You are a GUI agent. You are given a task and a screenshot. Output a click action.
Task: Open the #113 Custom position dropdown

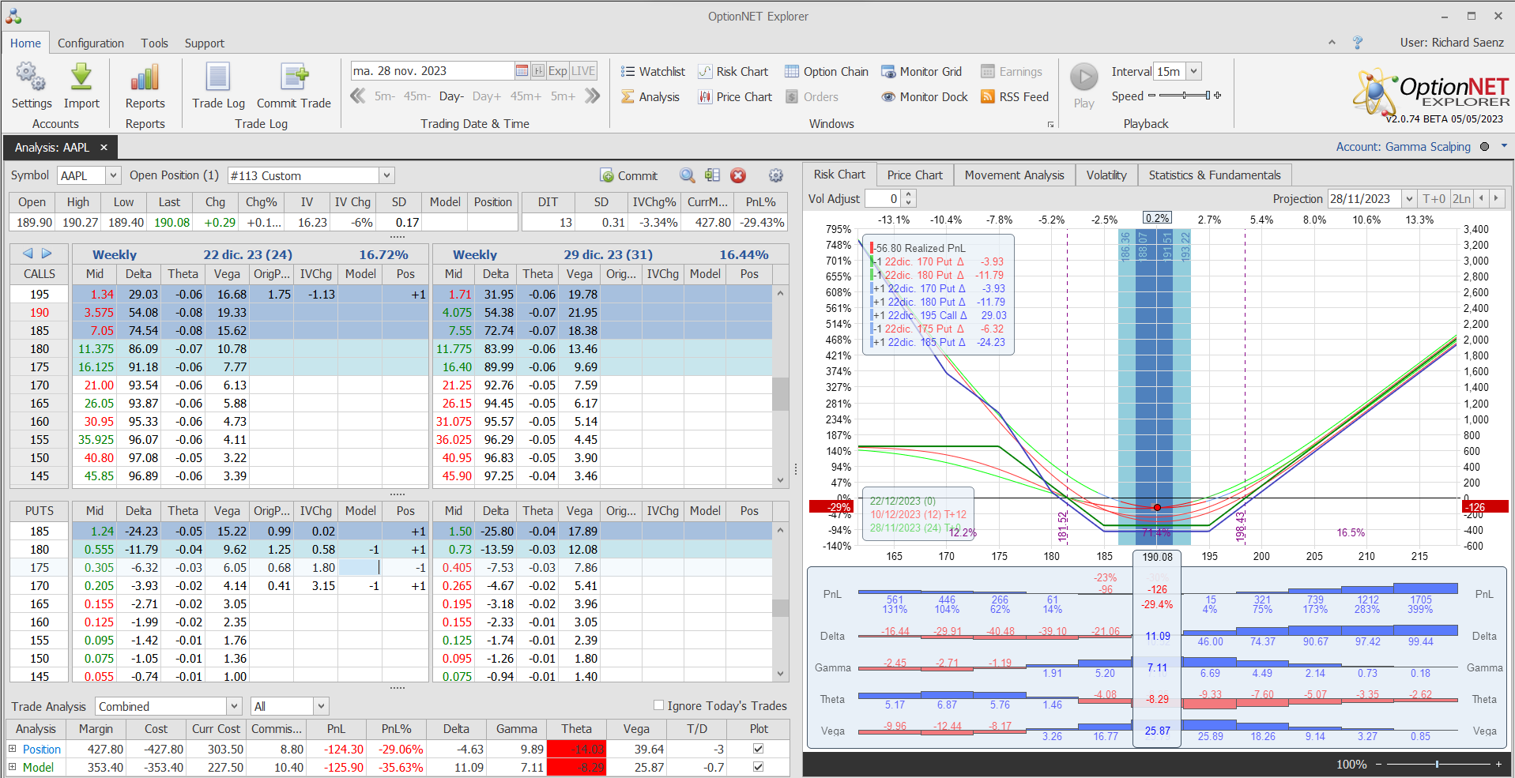click(386, 175)
